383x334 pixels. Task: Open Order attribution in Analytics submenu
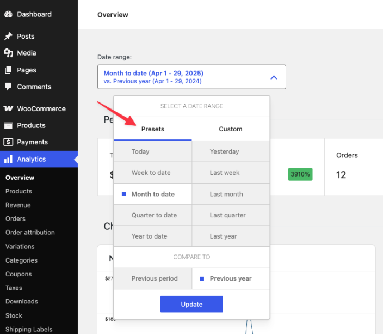point(30,232)
